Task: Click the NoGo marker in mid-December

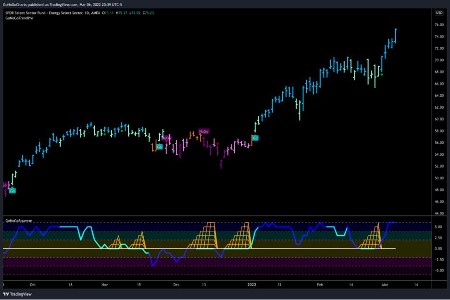Action: 204,131
